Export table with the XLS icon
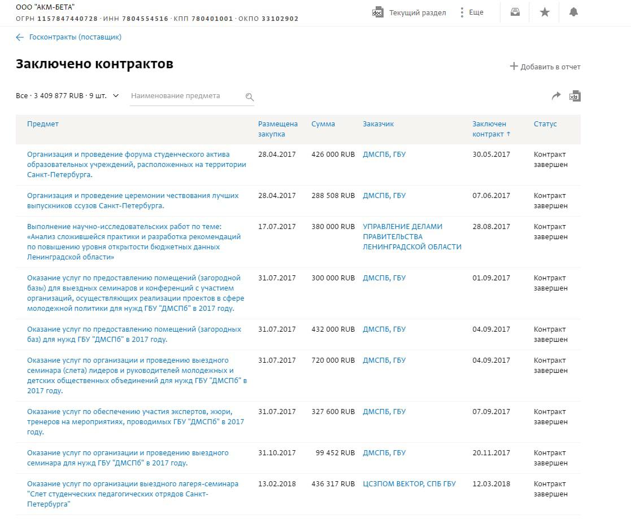631x519 pixels. pyautogui.click(x=575, y=96)
